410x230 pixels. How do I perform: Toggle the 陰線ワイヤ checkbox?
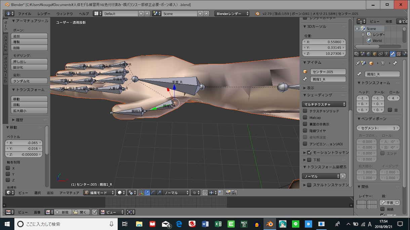305,131
